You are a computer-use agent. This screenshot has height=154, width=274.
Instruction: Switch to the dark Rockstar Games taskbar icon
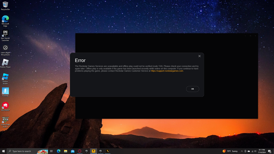pyautogui.click(x=107, y=151)
